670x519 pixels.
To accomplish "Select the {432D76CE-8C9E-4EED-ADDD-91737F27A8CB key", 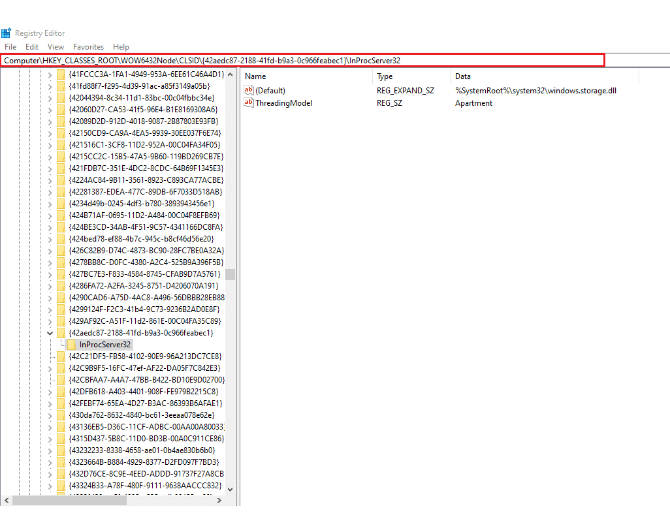I will click(x=146, y=474).
